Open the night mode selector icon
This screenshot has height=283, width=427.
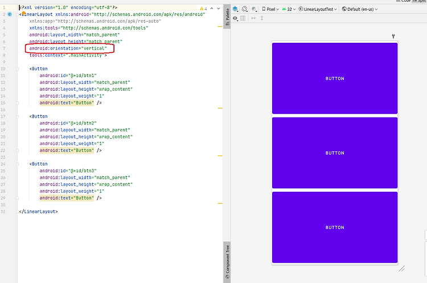click(x=254, y=9)
